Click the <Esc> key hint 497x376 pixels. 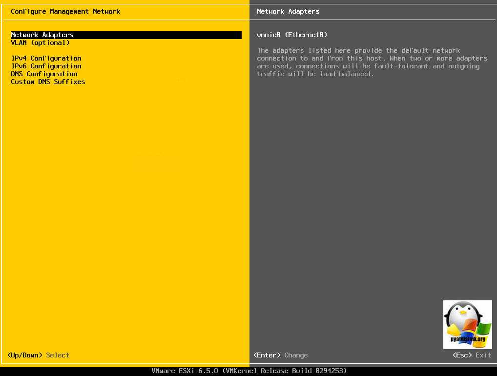coord(462,355)
